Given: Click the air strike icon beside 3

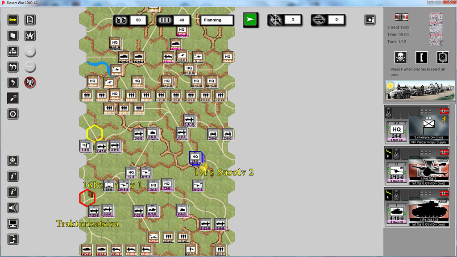Looking at the screenshot, I should 275,20.
